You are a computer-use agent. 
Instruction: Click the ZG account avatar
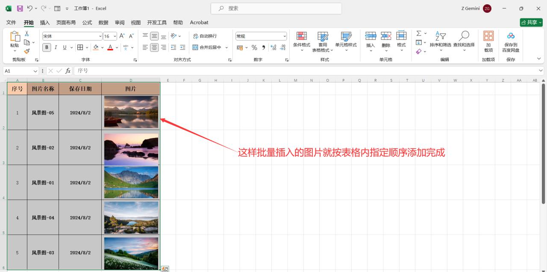click(487, 8)
